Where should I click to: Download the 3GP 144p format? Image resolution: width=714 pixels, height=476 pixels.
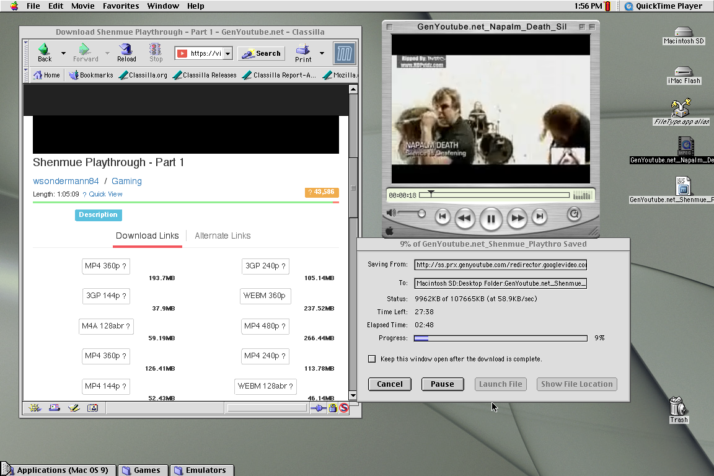coord(106,296)
